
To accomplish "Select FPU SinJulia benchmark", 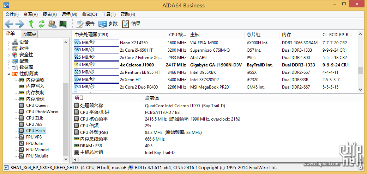I will point(37,156).
